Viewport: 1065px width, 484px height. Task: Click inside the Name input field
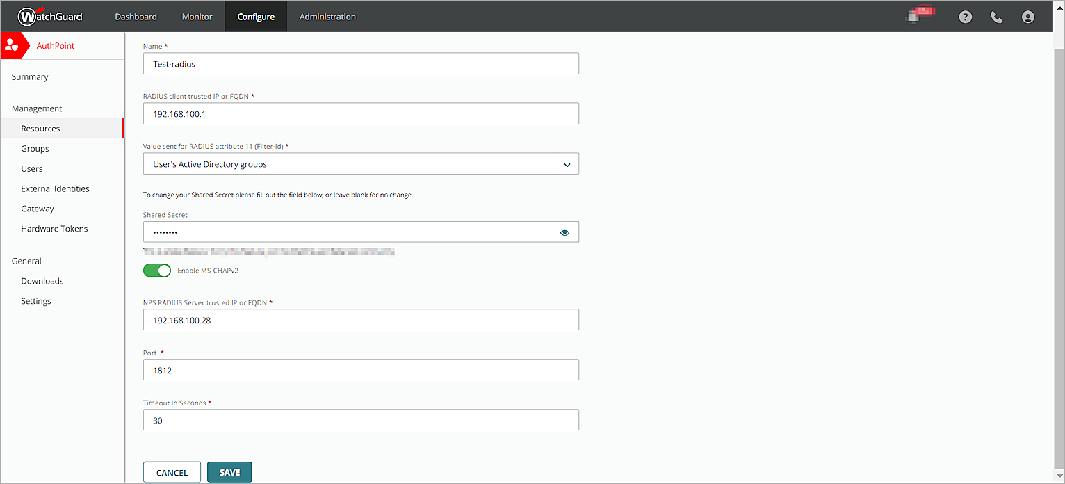361,63
